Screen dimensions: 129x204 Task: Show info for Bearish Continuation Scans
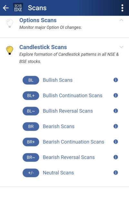click(x=116, y=142)
